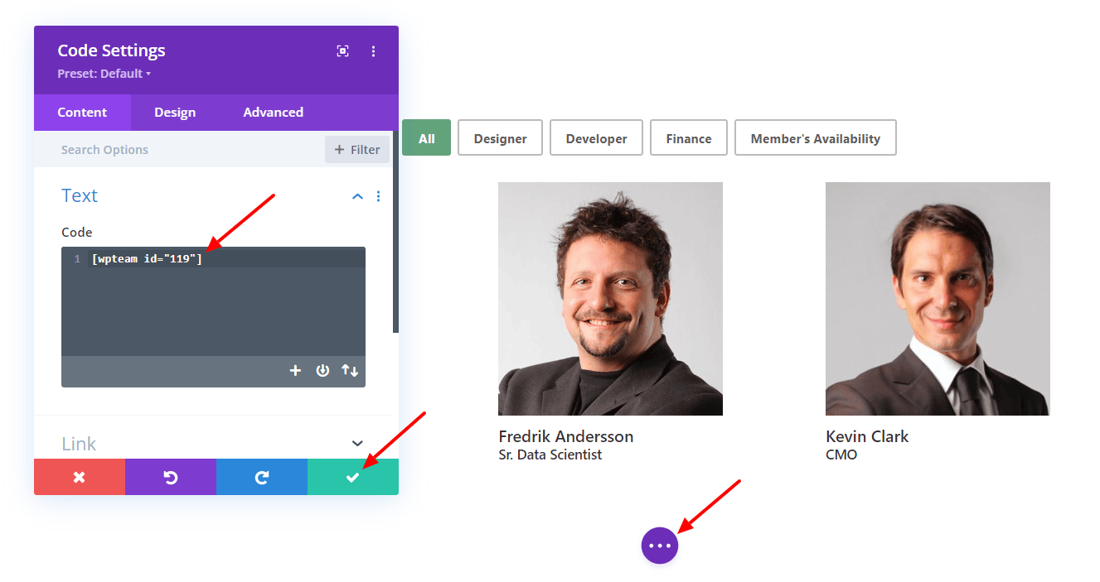Click the line number 1 in code editor
Viewport: 1100px width, 582px height.
click(x=77, y=259)
